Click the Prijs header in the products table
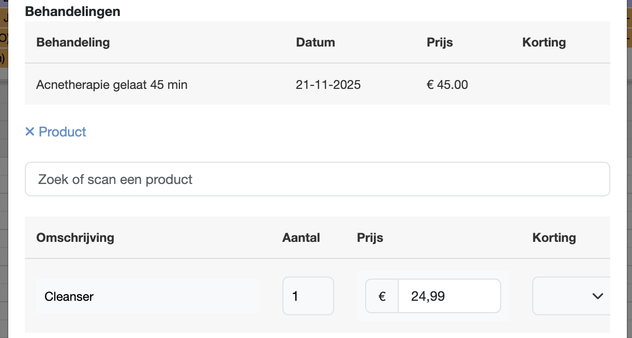The image size is (632, 338). (370, 238)
